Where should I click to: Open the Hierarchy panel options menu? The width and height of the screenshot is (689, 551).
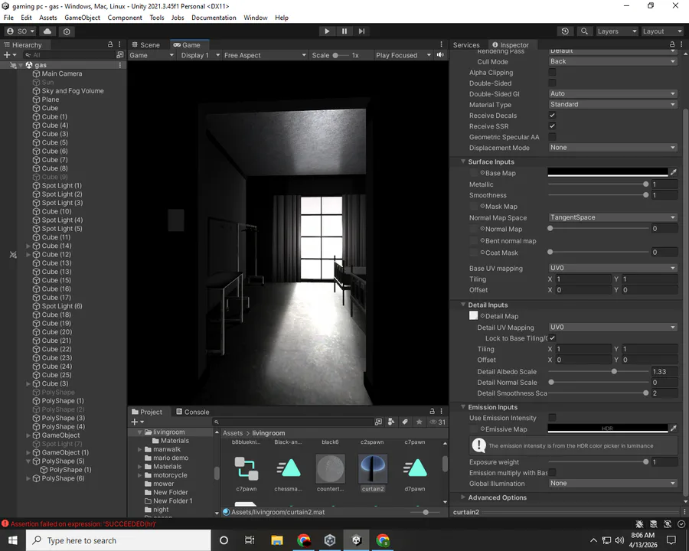[119, 44]
